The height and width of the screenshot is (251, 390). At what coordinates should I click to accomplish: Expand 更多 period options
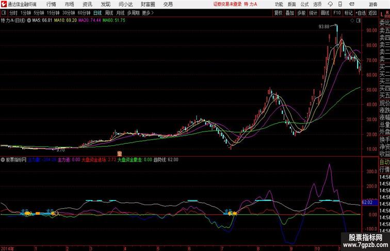[x=148, y=13]
